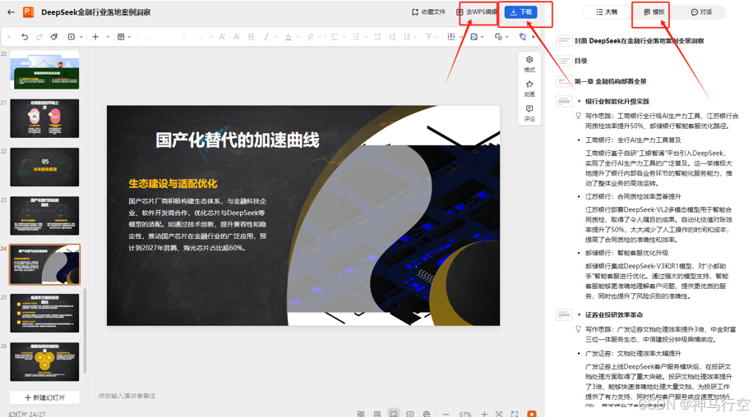Click 新建幻灯片 button
Screen dimensions: 753x417
[x=44, y=397]
